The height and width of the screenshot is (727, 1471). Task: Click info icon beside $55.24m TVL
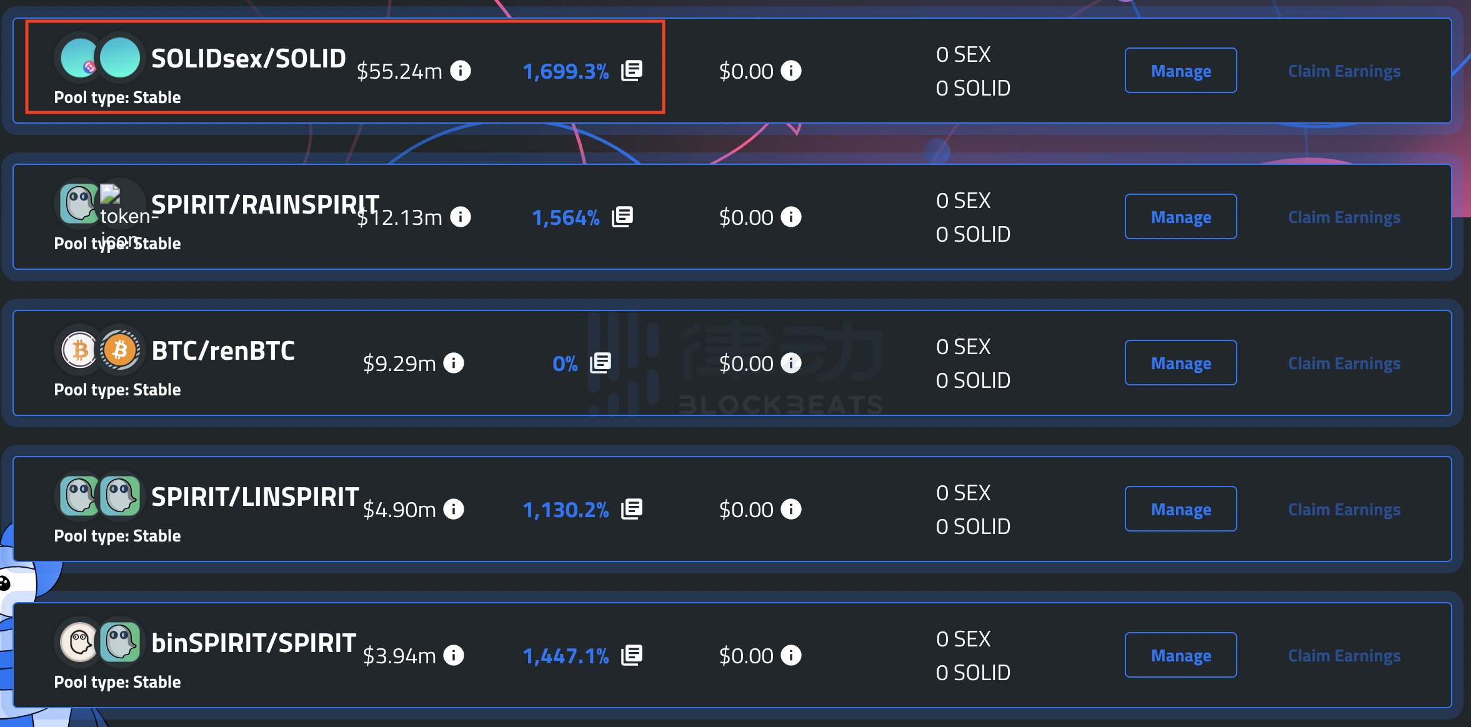click(461, 71)
